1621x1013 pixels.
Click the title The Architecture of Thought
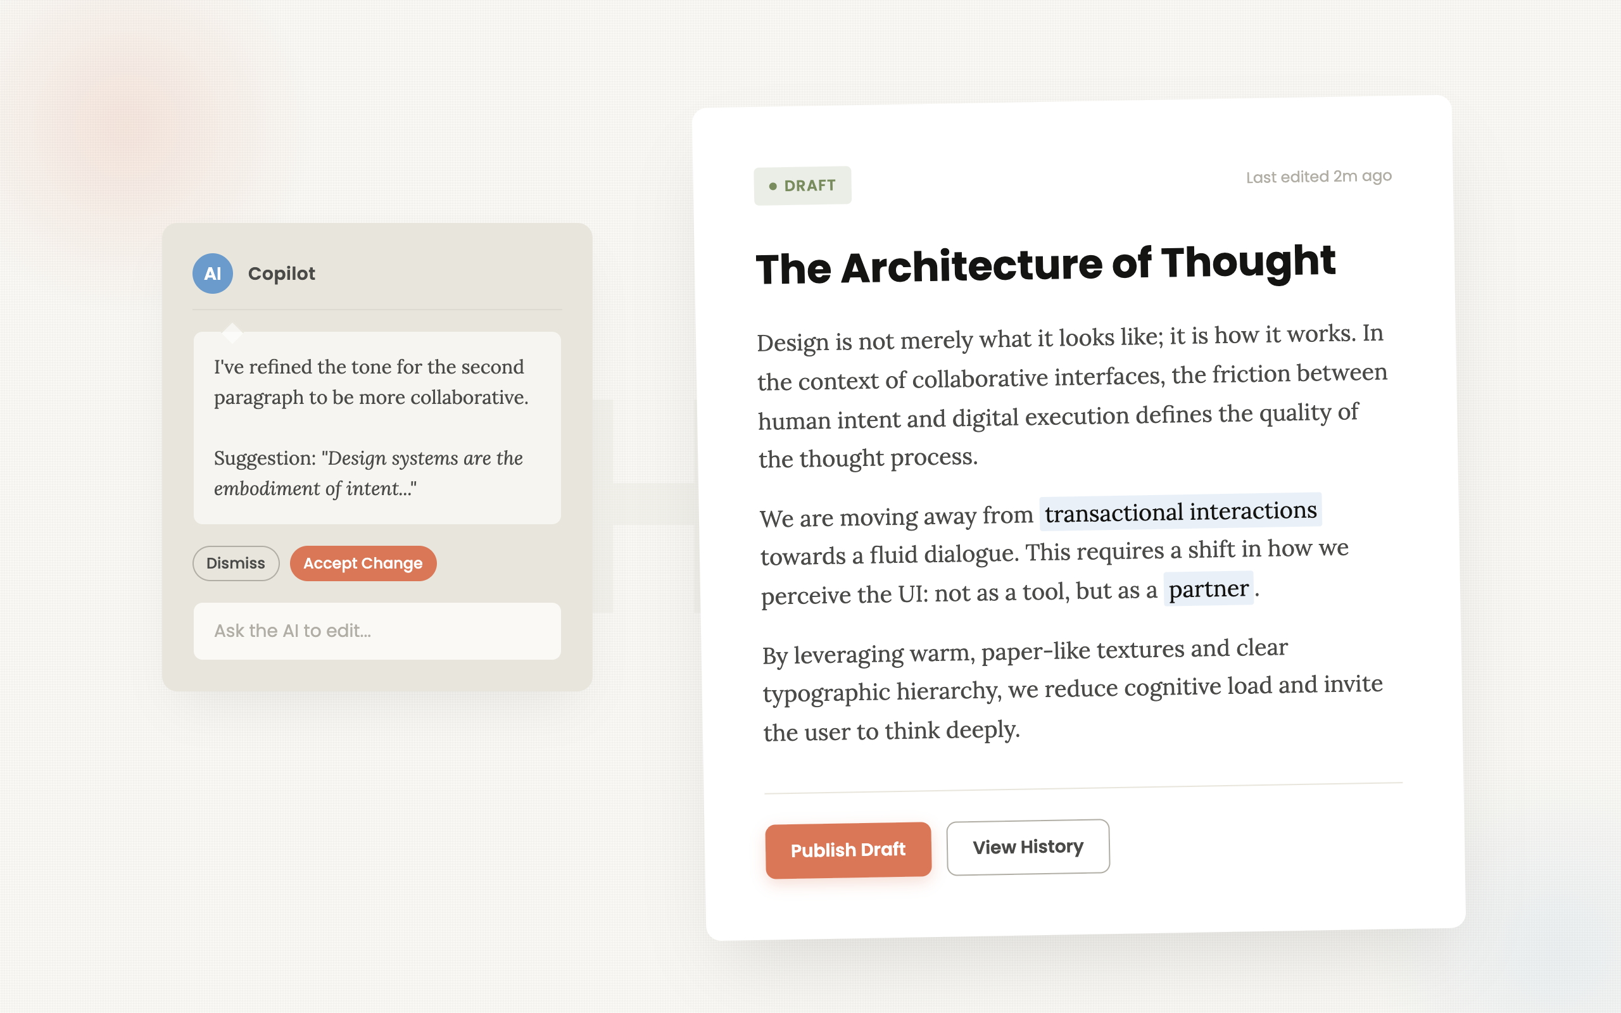coord(1045,265)
